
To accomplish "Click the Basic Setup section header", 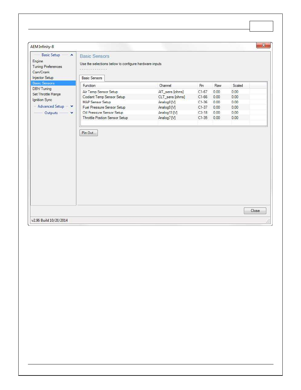I will [x=51, y=55].
